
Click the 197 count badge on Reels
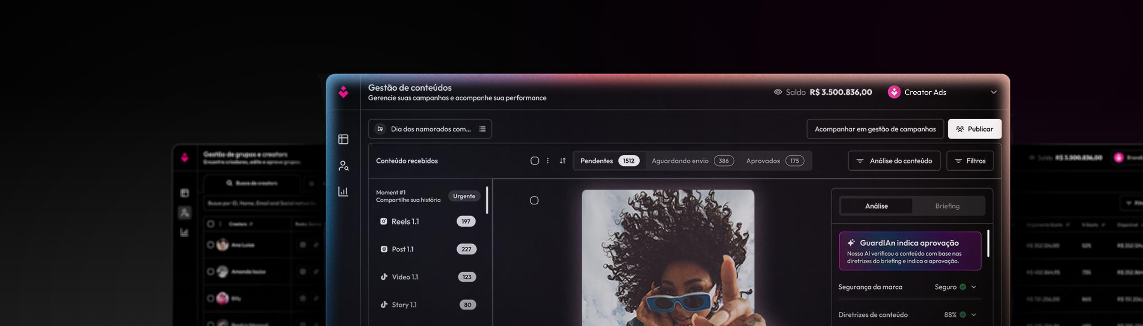(x=466, y=221)
